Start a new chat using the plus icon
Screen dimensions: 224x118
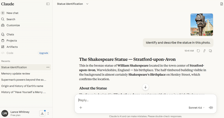pos(3,13)
